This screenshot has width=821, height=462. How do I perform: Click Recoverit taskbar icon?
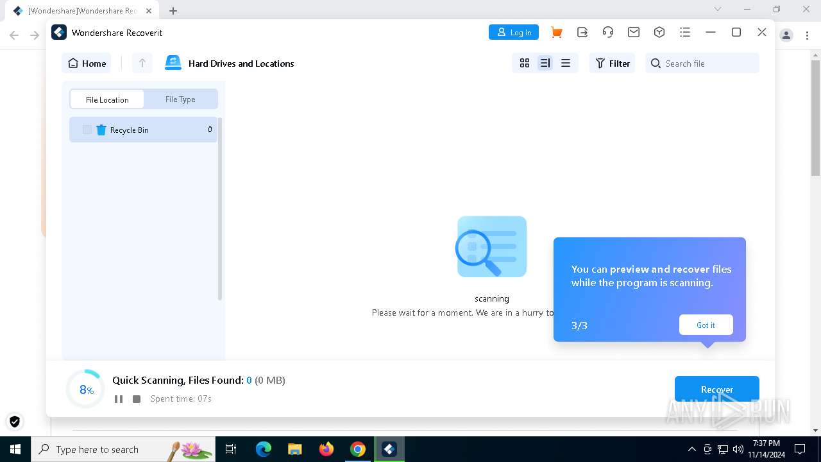click(x=389, y=449)
